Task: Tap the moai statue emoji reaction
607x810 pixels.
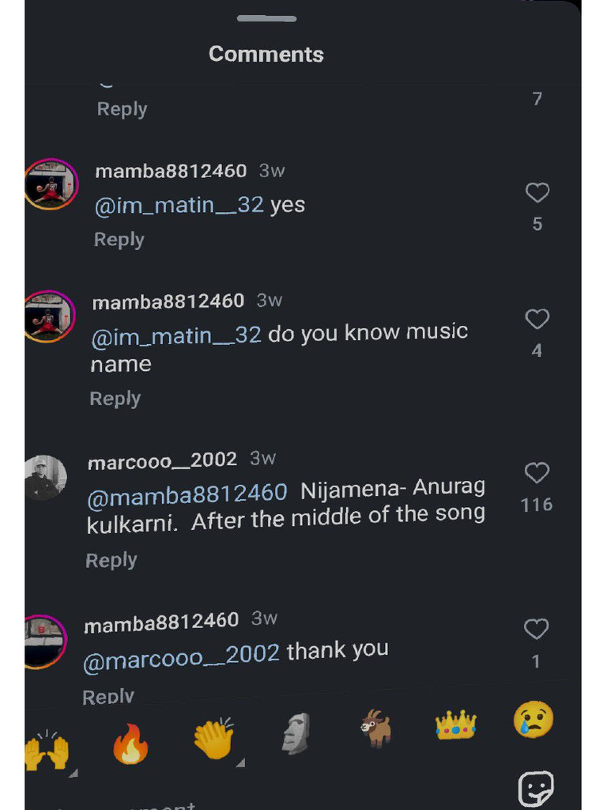Action: (x=296, y=732)
